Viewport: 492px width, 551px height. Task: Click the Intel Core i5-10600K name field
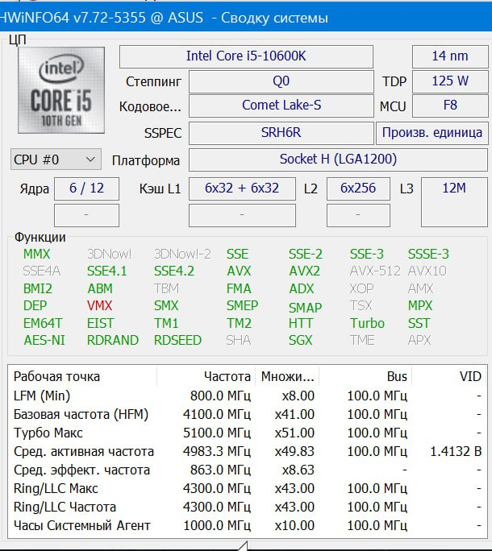coord(246,56)
